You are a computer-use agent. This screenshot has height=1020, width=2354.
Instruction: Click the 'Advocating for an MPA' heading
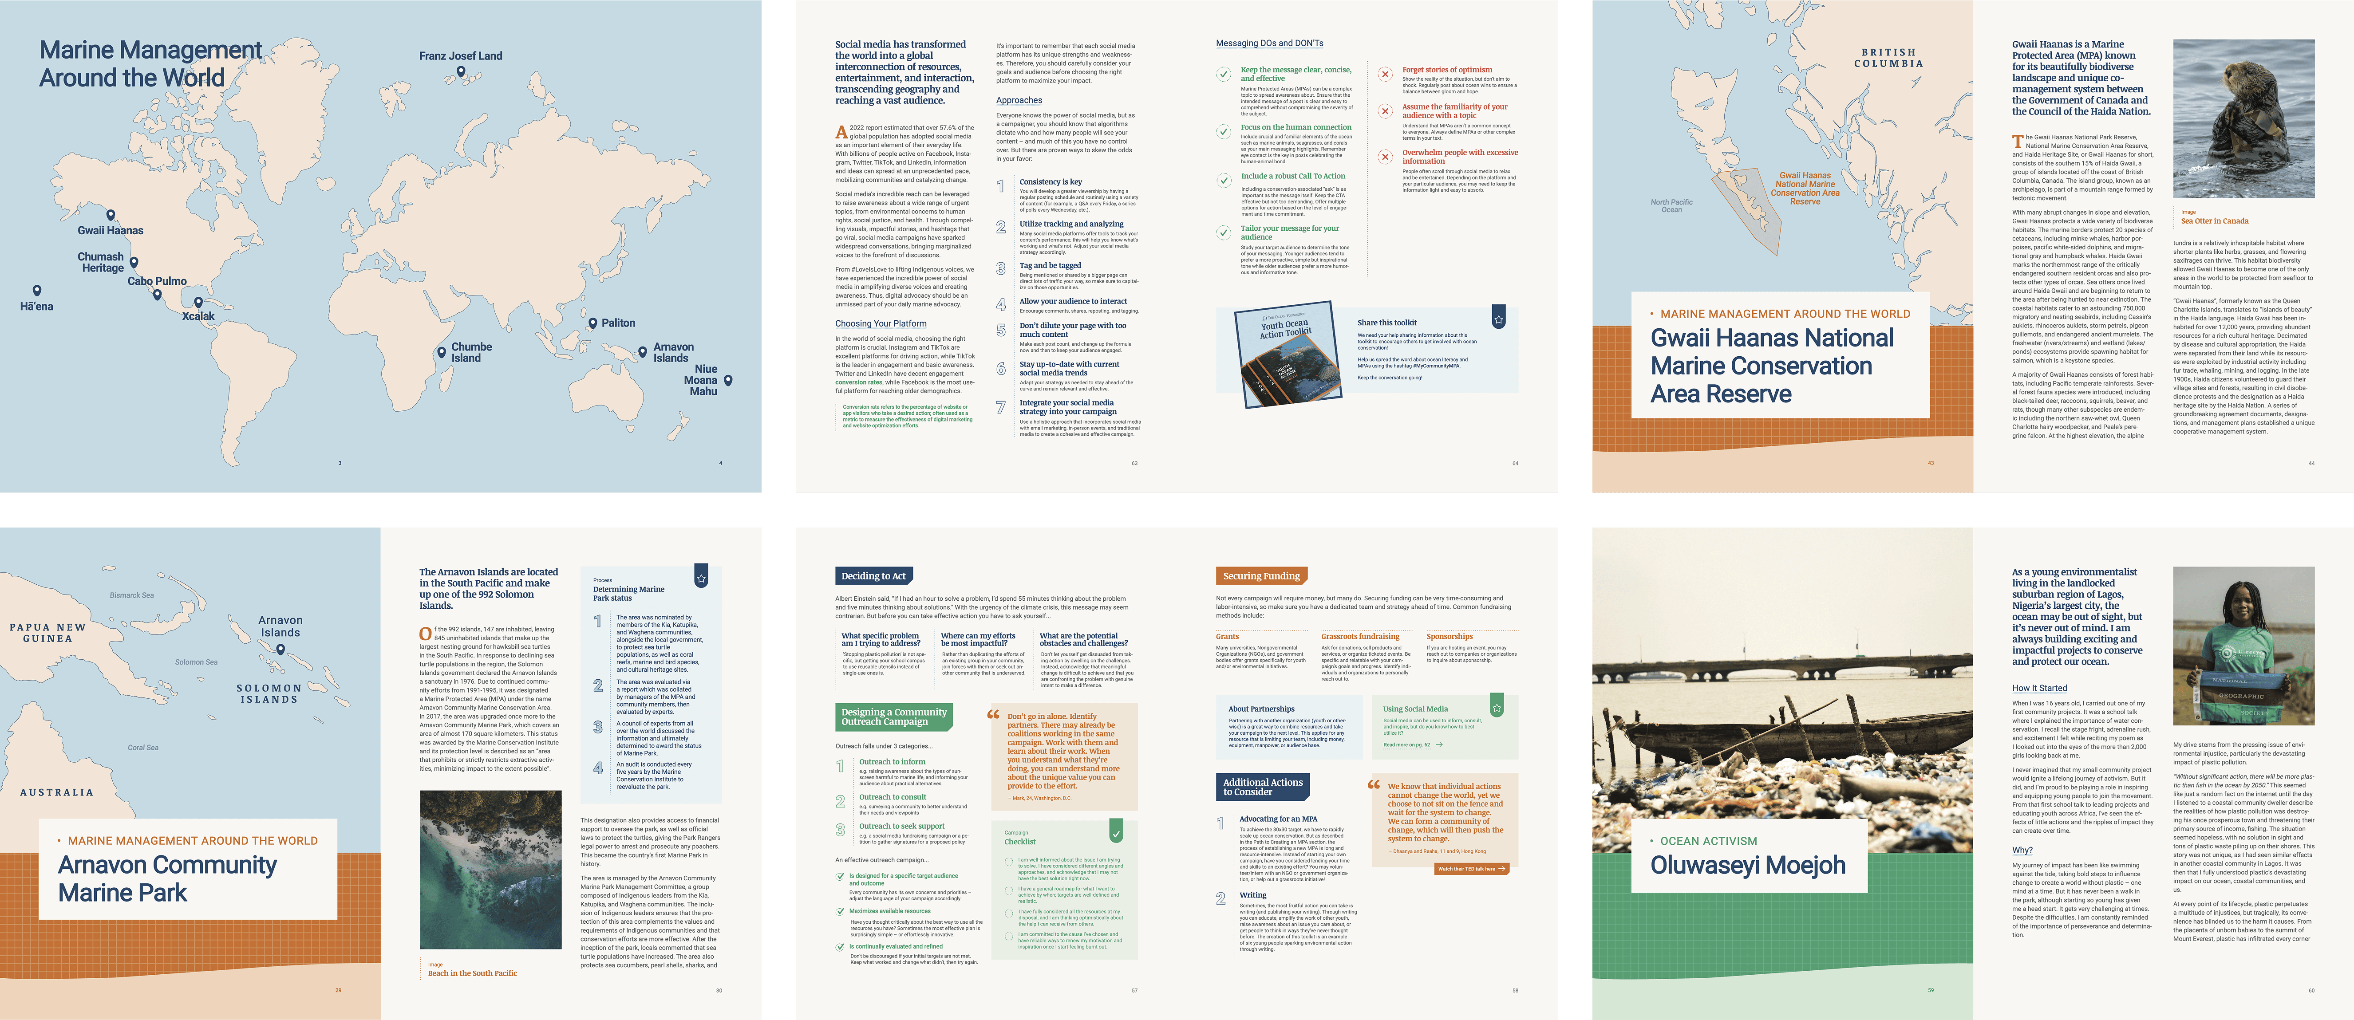pyautogui.click(x=1279, y=819)
